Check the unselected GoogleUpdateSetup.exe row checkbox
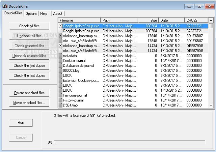The width and height of the screenshot is (216, 152). click(x=60, y=31)
